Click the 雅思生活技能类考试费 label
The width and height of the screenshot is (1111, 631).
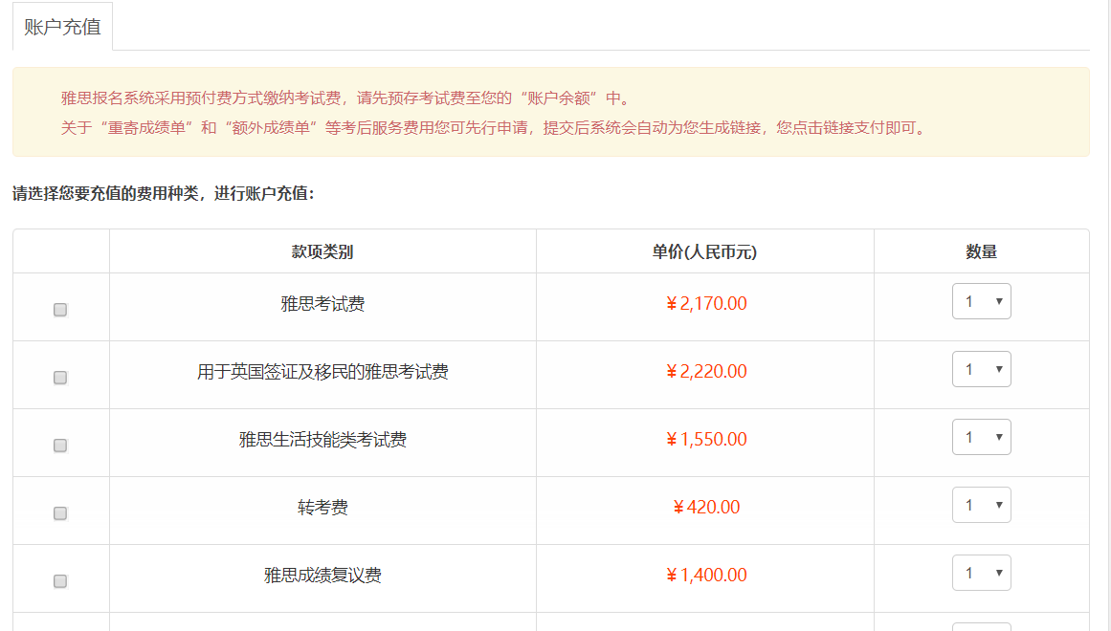[x=322, y=440]
